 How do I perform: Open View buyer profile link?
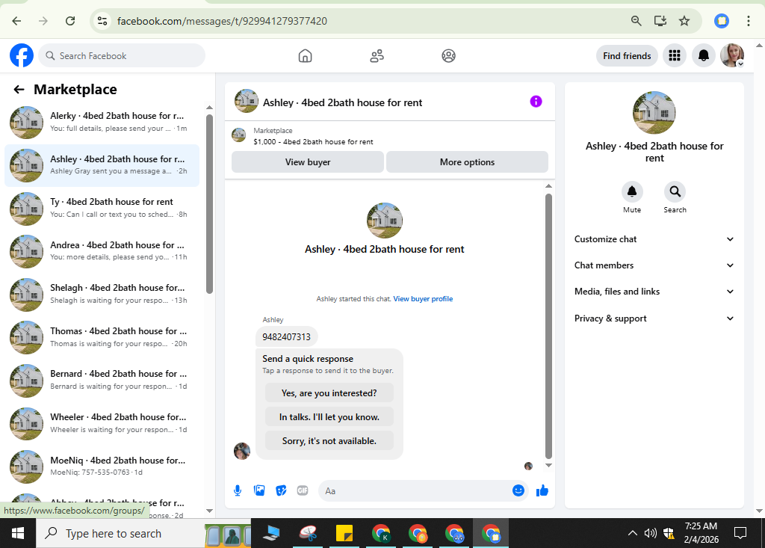pos(423,299)
